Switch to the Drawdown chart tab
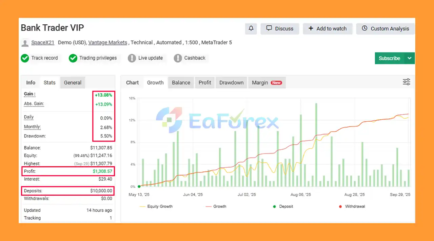 coord(231,82)
